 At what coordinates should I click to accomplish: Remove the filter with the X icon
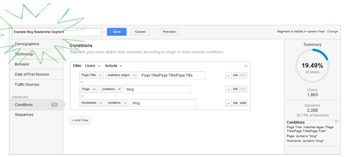(246, 66)
